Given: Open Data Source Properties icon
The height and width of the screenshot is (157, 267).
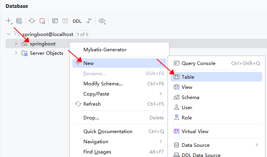Looking at the screenshot, I should 19,21.
